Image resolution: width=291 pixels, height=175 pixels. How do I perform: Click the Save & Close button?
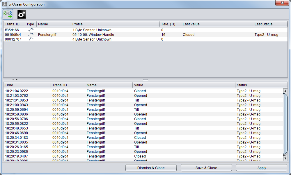click(x=206, y=168)
